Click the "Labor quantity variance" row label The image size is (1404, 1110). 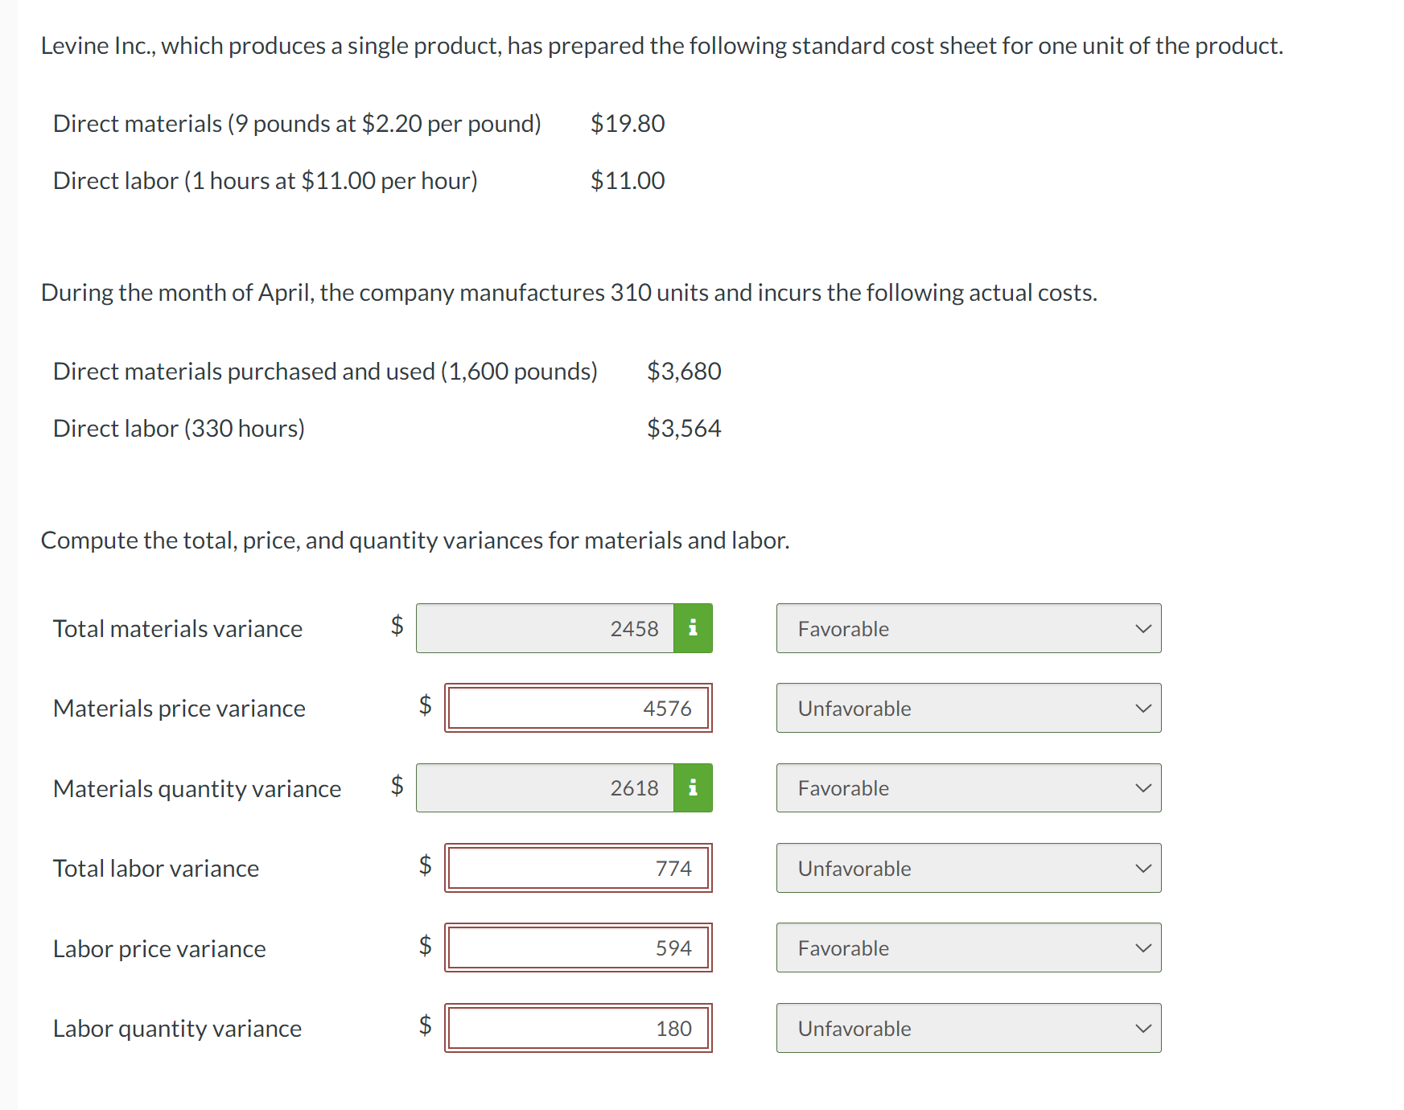tap(177, 1028)
